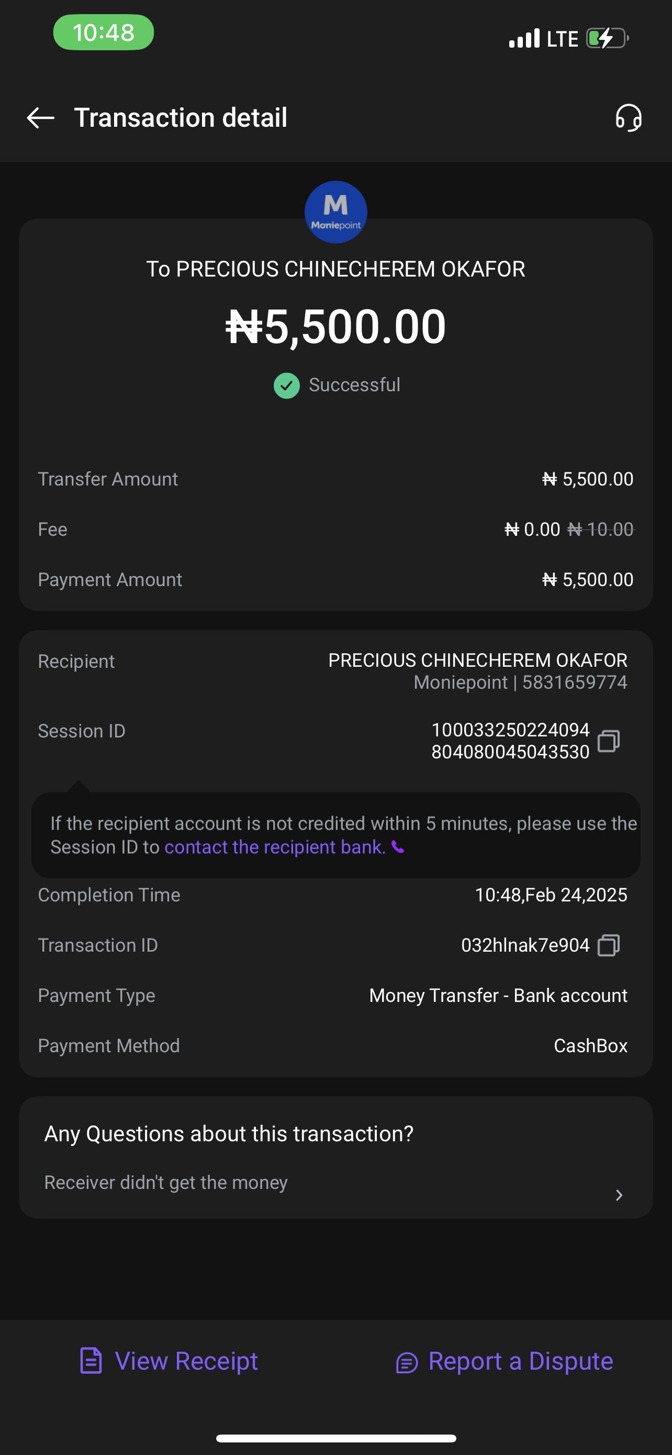Tap the Transaction ID value 032hlnak7e904
Image resolution: width=672 pixels, height=1455 pixels.
pyautogui.click(x=525, y=945)
